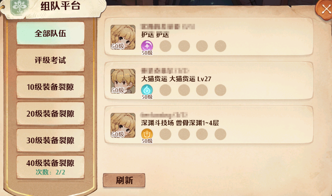This screenshot has width=332, height=196.
Task: Open the 20级装备裂隙 category
Action: click(x=51, y=113)
